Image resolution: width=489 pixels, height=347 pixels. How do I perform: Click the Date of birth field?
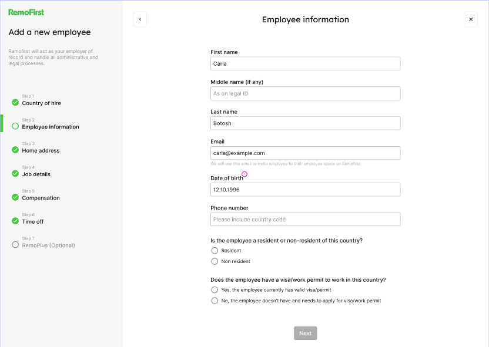(305, 190)
